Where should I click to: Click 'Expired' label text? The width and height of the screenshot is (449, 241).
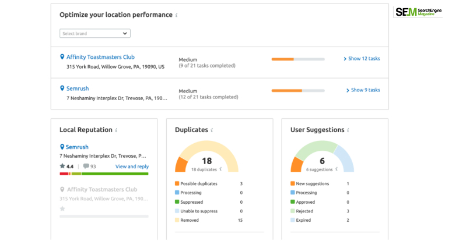[303, 220]
